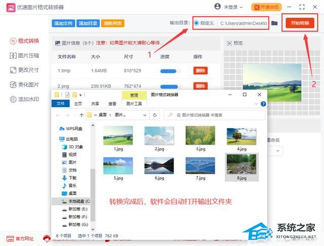324x246 pixels.
Task: Select 下载 folder in navigation pane
Action: 69,178
